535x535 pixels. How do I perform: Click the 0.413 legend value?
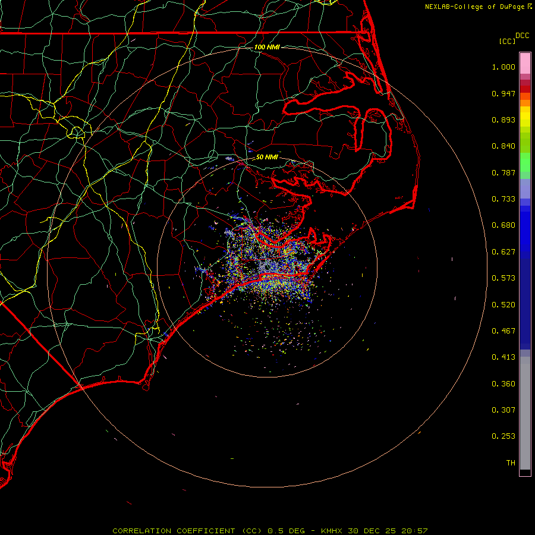click(x=503, y=357)
